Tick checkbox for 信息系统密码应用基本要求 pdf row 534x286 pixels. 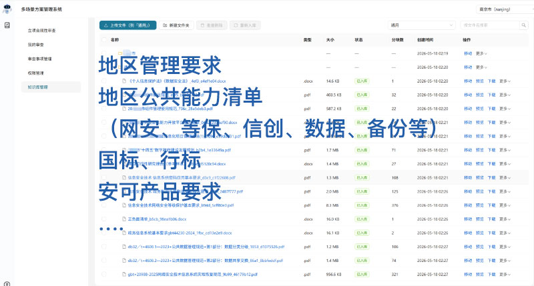click(x=104, y=177)
